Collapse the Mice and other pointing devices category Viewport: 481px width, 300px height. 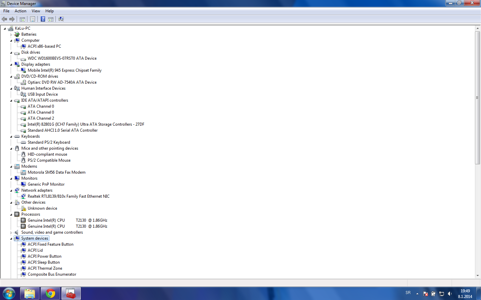point(11,149)
